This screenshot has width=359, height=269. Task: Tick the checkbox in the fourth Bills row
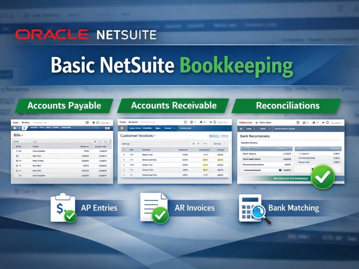coord(17,166)
